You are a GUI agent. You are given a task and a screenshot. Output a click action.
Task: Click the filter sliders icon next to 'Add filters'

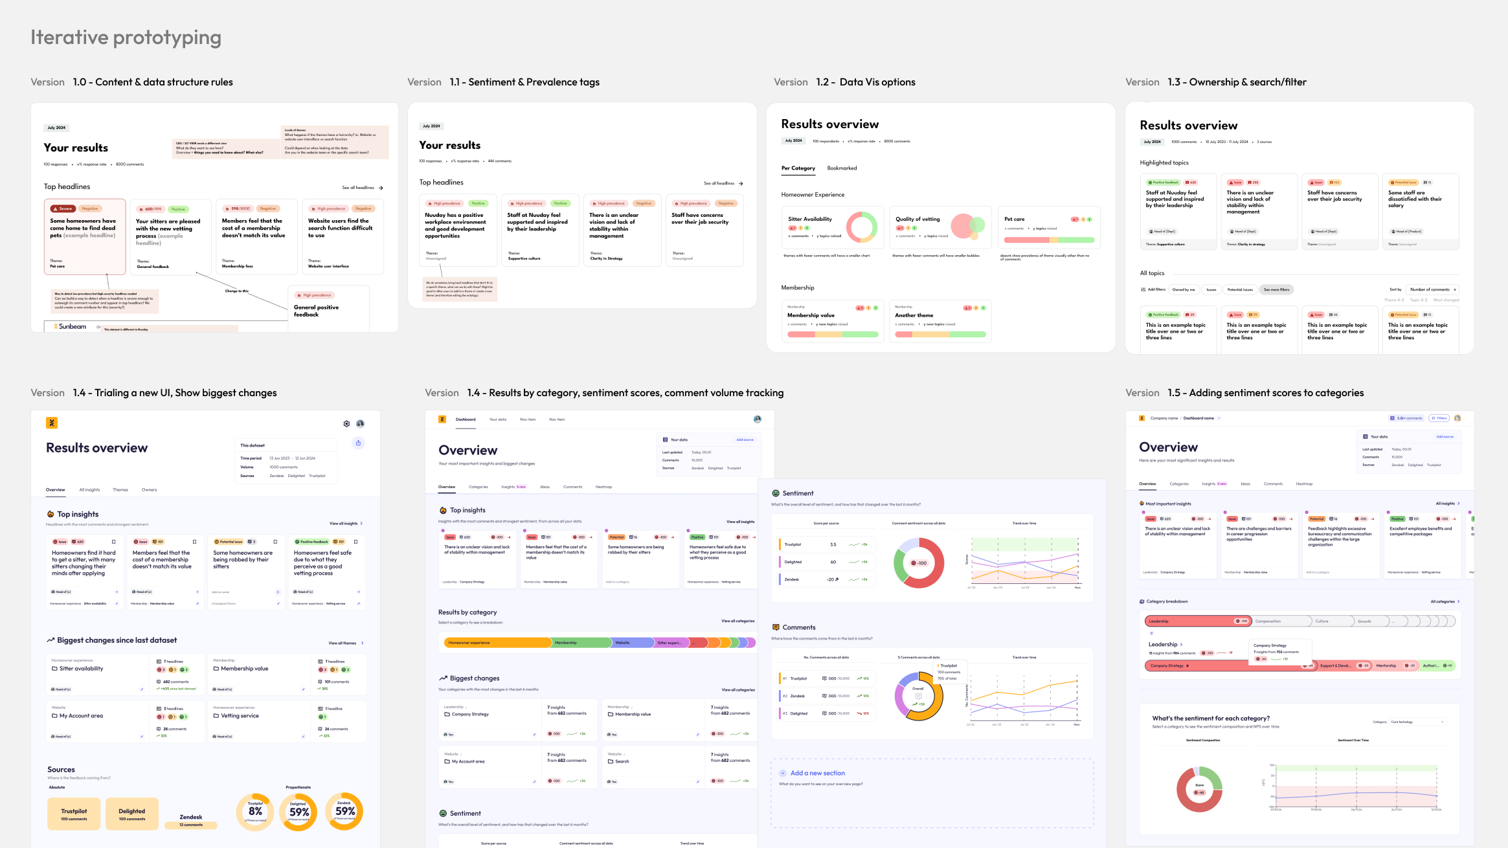(x=1143, y=289)
